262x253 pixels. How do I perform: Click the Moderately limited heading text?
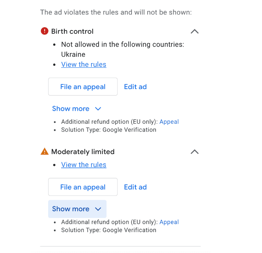(x=83, y=152)
